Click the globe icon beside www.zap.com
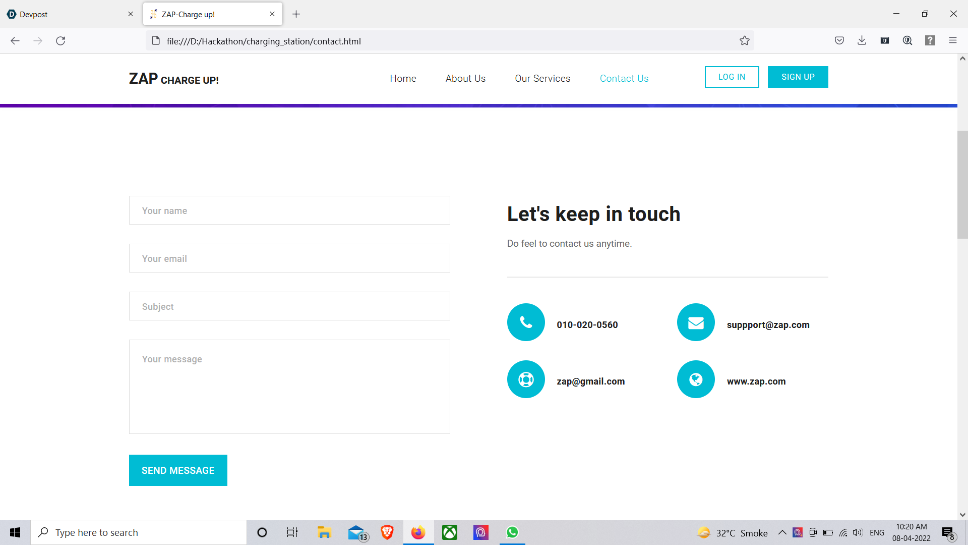968x545 pixels. point(696,379)
